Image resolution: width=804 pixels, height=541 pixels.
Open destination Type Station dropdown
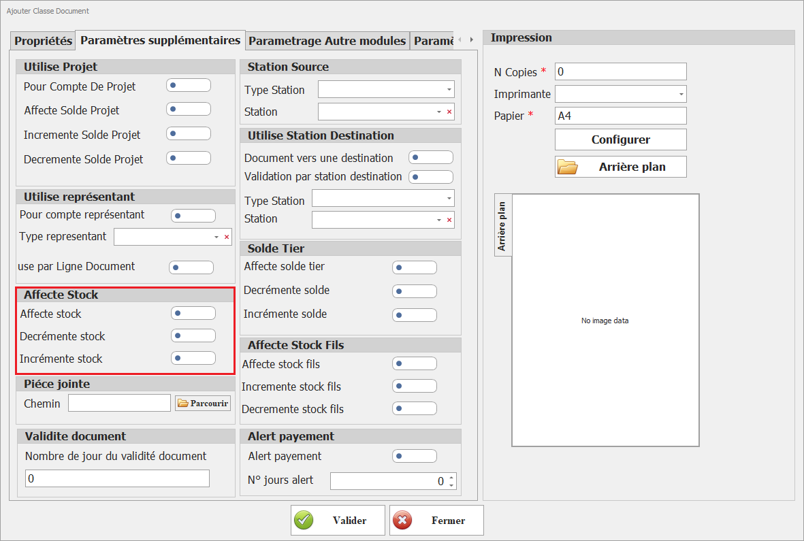tap(449, 198)
